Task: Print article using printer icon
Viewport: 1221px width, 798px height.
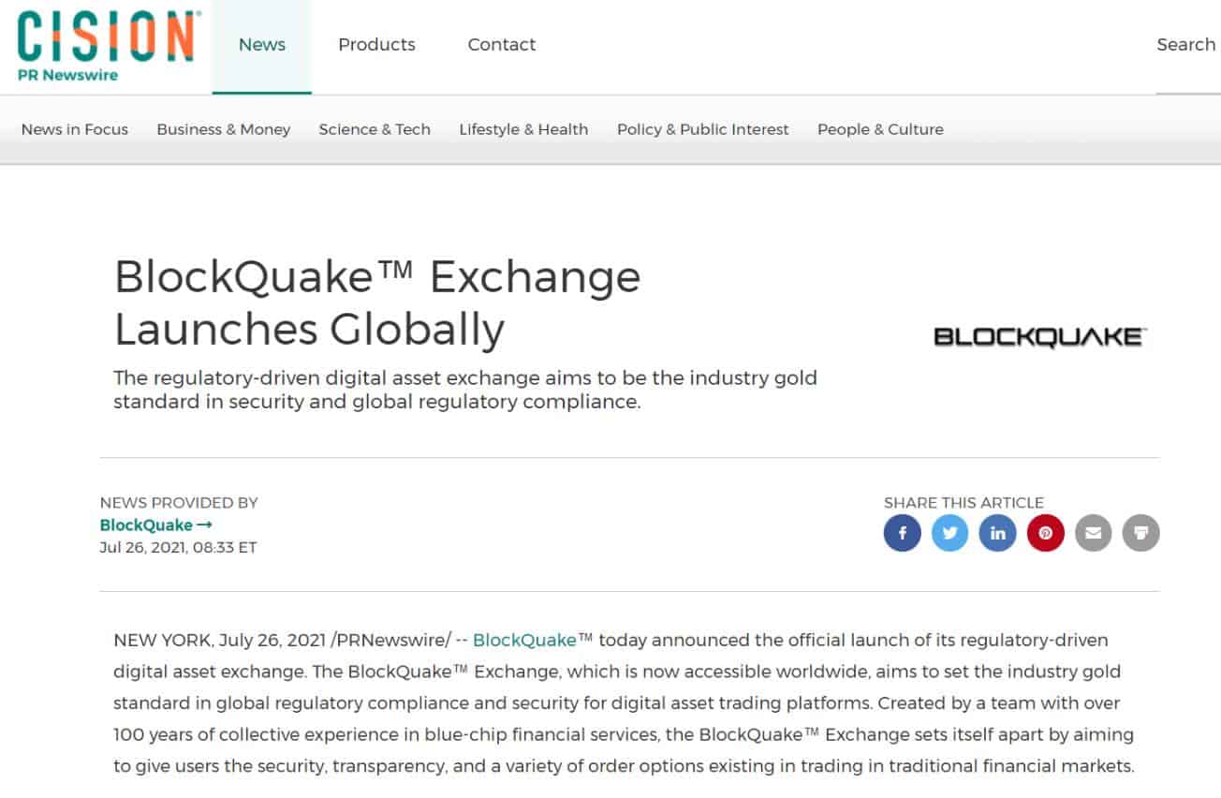Action: [x=1141, y=533]
